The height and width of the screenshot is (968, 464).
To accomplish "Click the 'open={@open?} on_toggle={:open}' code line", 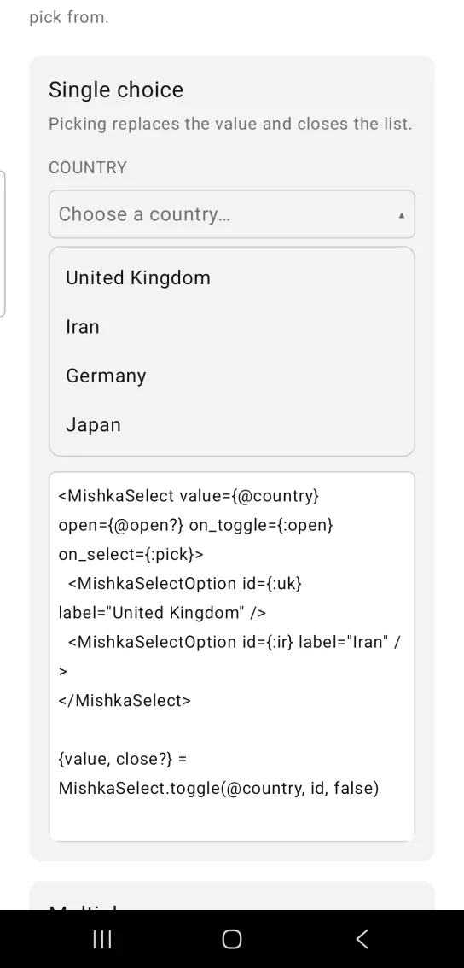I will pyautogui.click(x=195, y=525).
